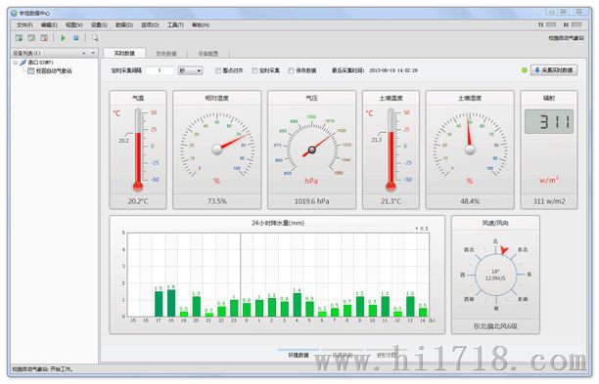Click the 气温 thermometer gauge

click(138, 149)
